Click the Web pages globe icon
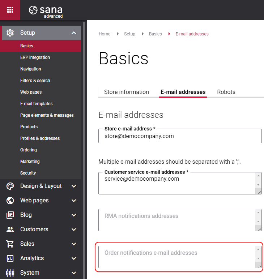The width and height of the screenshot is (264, 279). click(10, 201)
